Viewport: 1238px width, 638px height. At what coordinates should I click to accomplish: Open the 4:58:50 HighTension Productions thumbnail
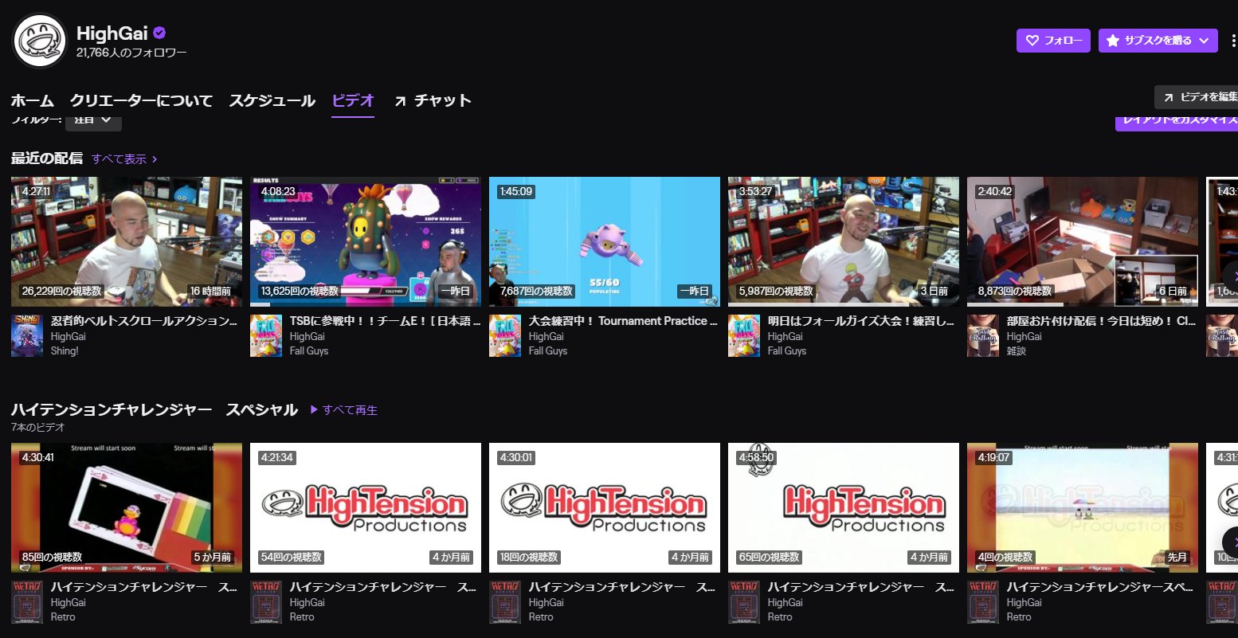click(844, 507)
